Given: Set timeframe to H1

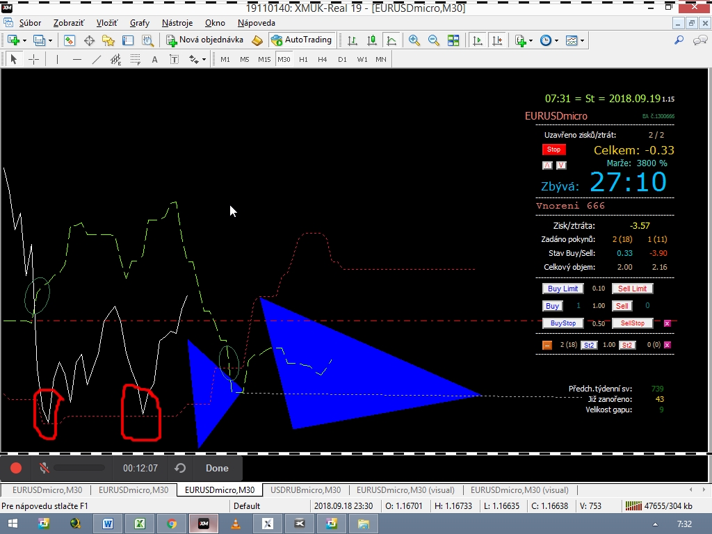Looking at the screenshot, I should point(303,60).
